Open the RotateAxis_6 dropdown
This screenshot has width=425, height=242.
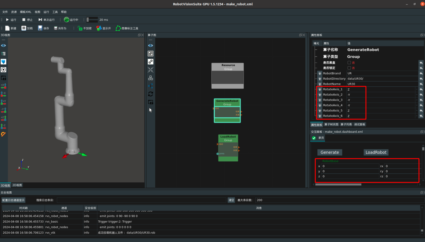(382, 116)
